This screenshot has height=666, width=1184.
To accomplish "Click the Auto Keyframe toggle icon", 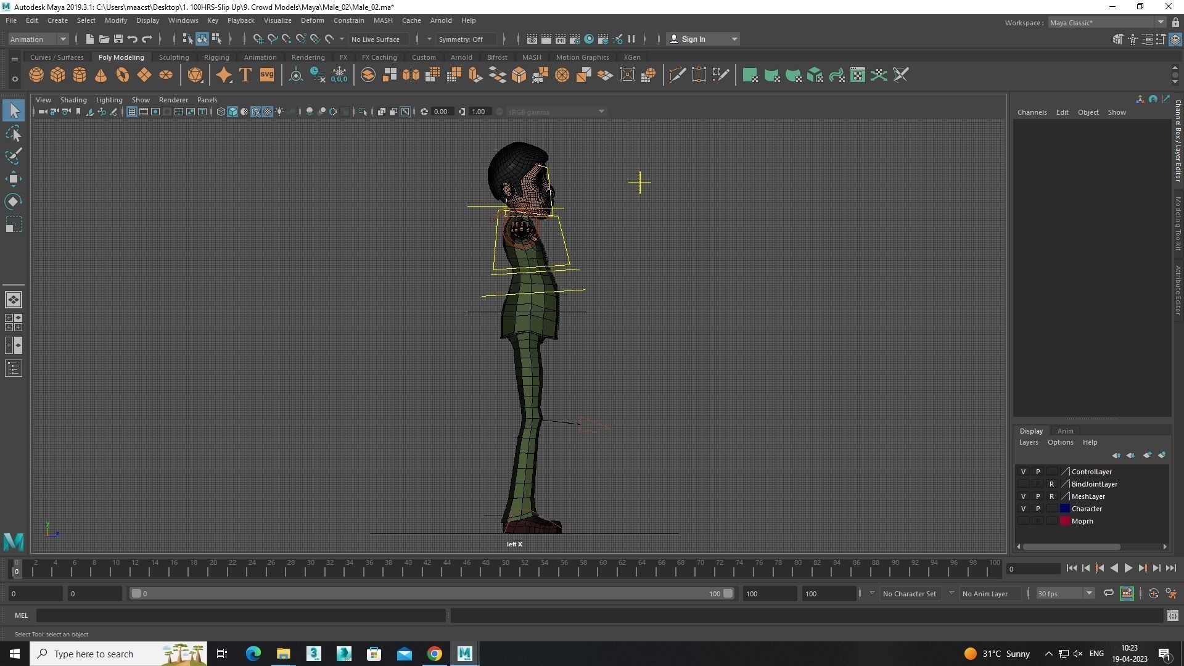I will point(1153,593).
